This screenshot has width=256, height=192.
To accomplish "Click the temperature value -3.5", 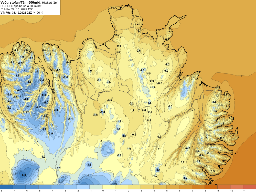I will point(15,97).
